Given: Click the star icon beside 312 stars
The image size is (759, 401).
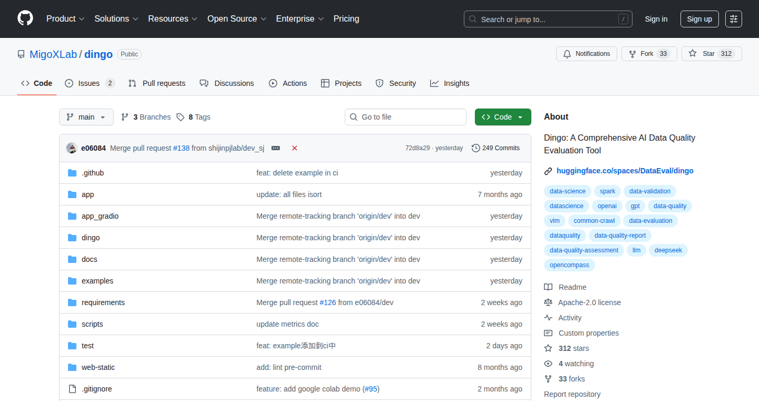Looking at the screenshot, I should tap(548, 348).
